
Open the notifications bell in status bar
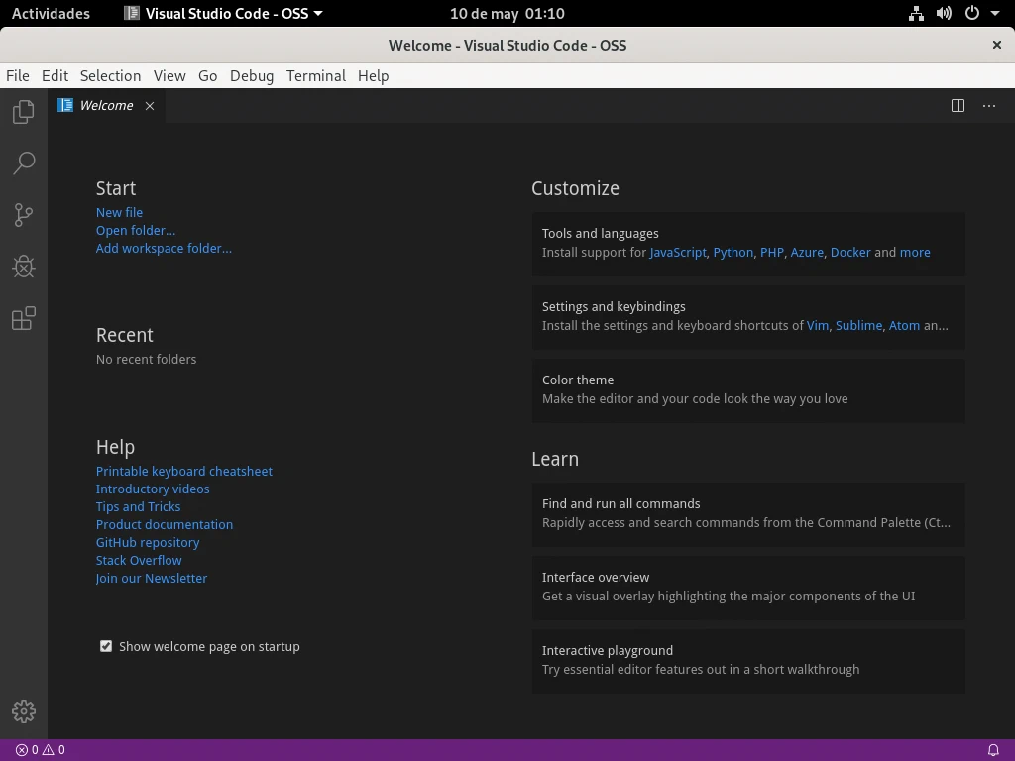click(993, 750)
